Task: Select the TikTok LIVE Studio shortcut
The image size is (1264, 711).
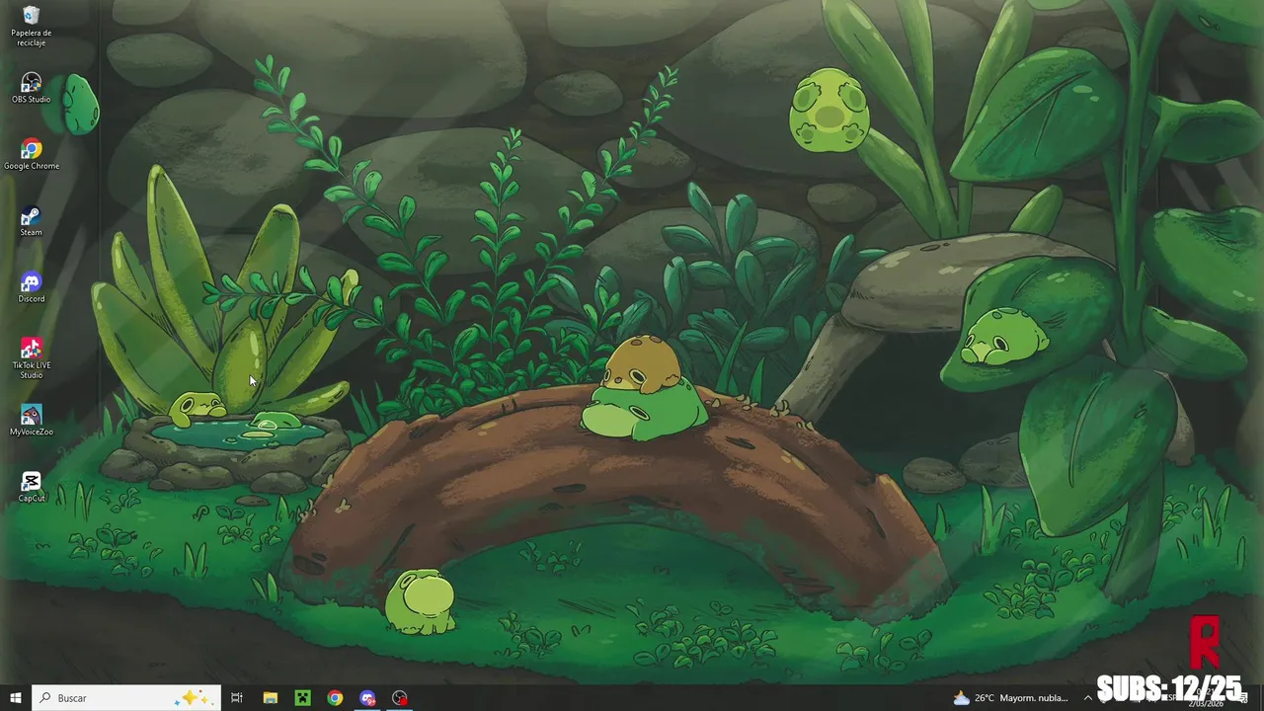Action: 32,358
